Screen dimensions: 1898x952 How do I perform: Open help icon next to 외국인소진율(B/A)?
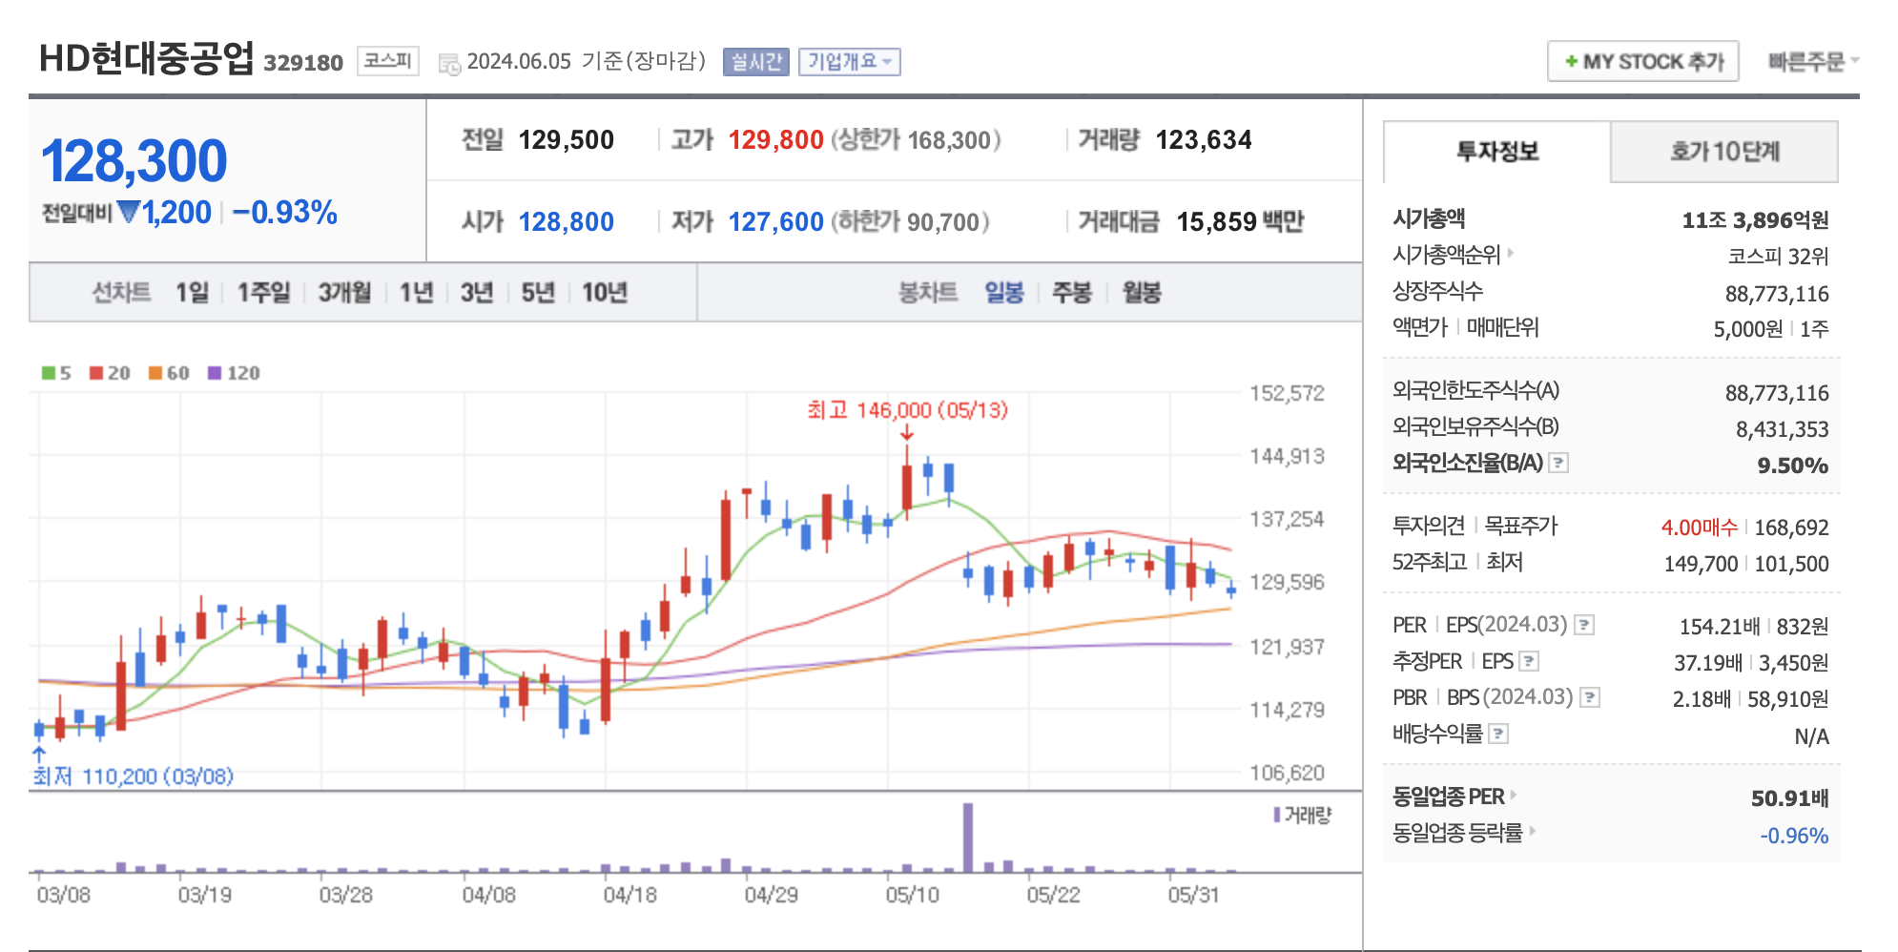[x=1558, y=463]
